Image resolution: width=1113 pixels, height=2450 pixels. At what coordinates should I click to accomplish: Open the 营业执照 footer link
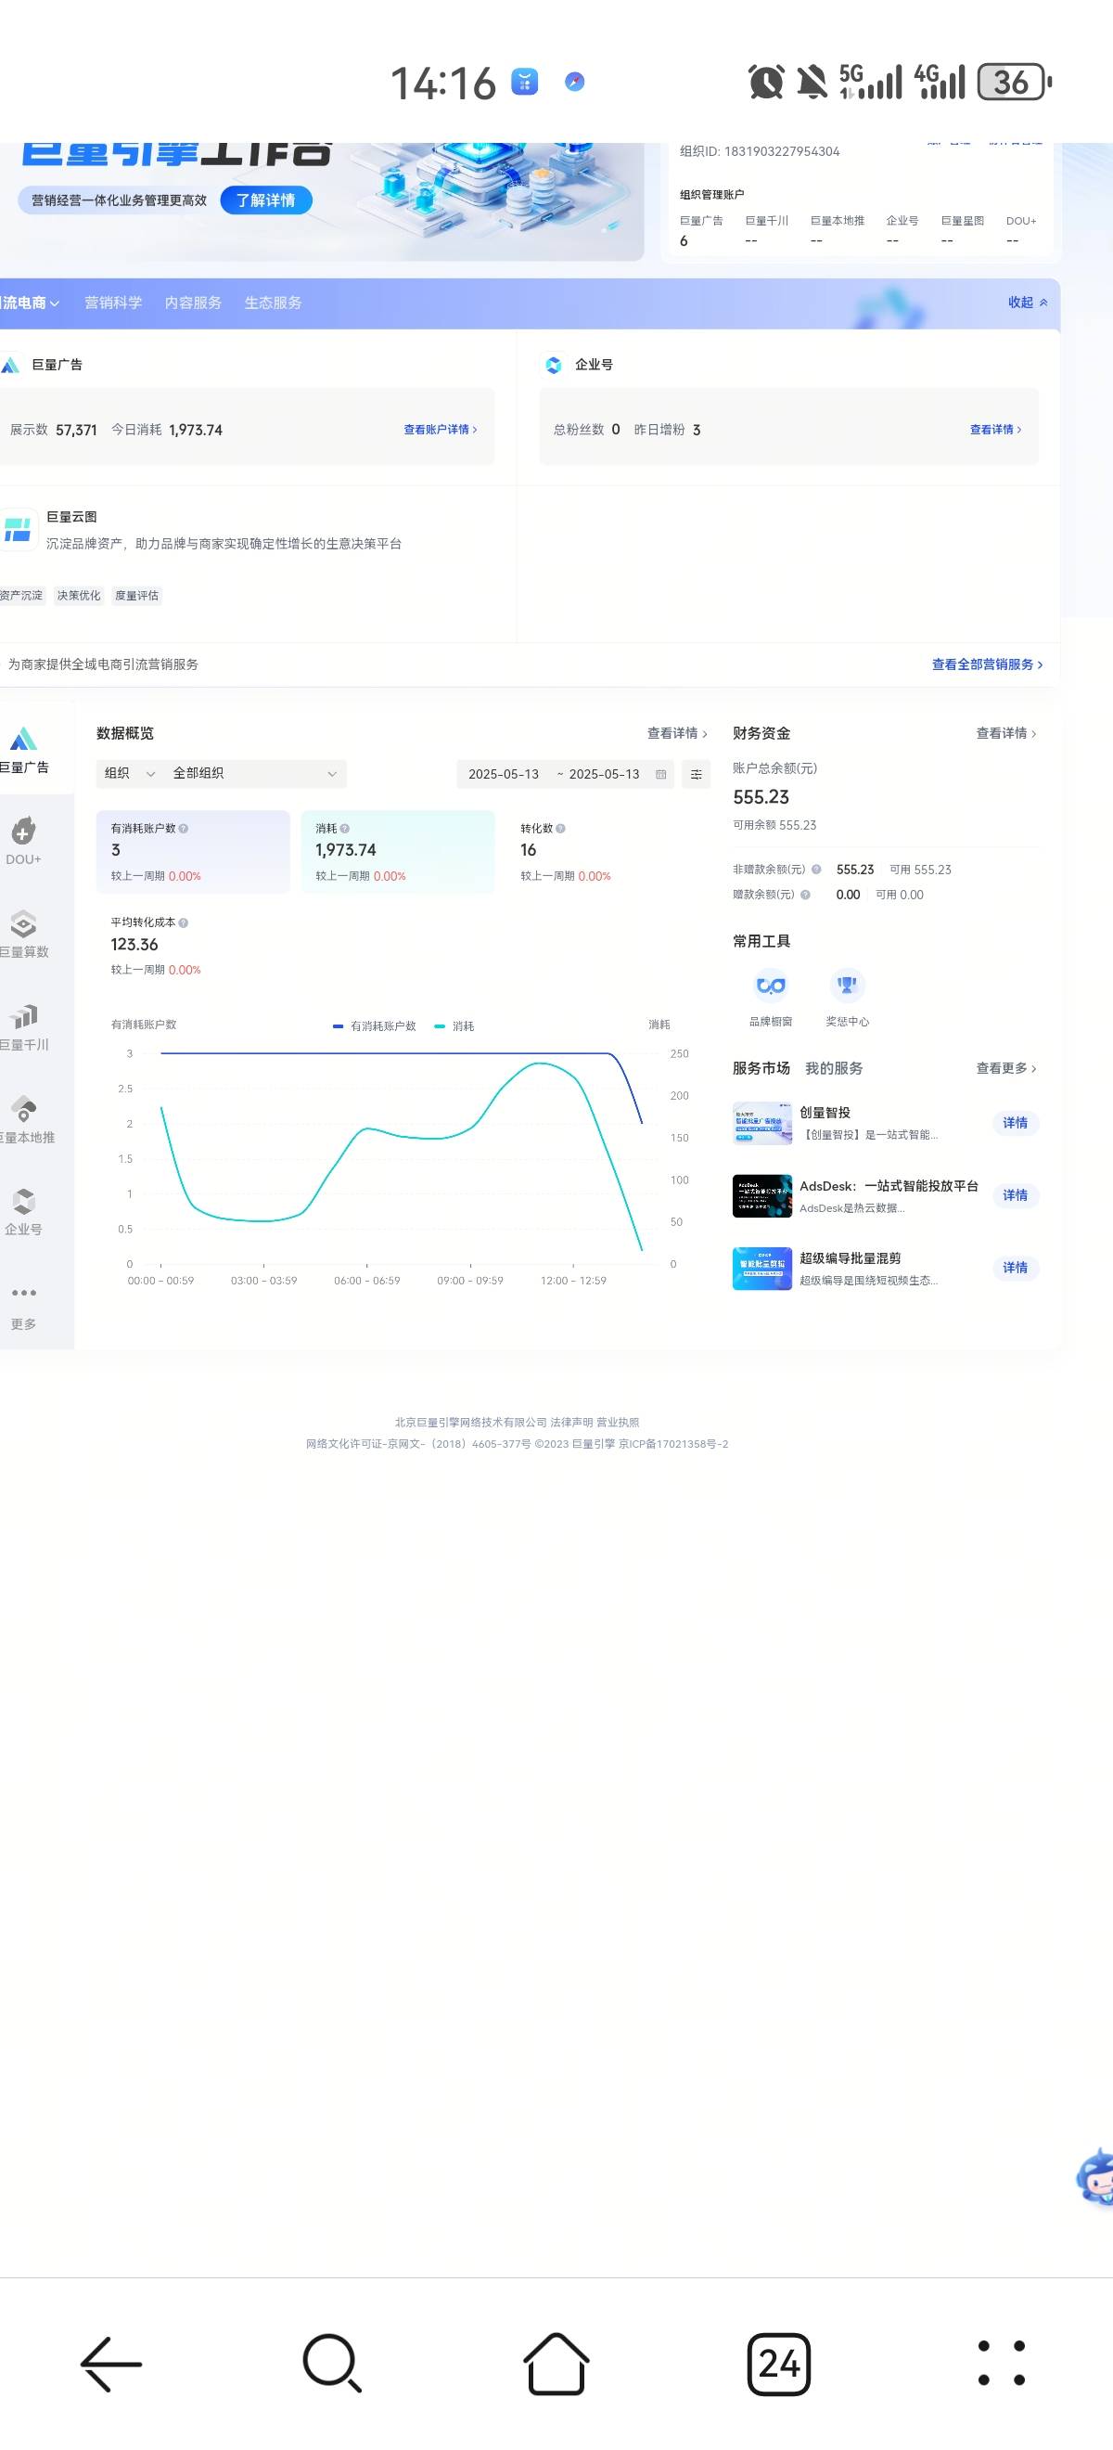click(x=618, y=1423)
